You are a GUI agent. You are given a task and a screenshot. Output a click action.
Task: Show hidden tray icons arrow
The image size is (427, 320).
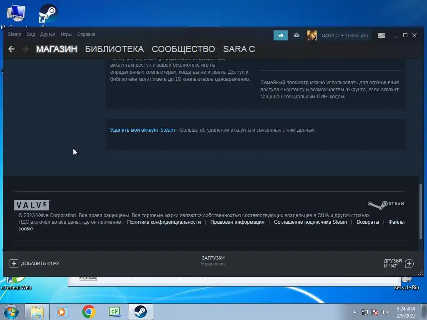354,312
